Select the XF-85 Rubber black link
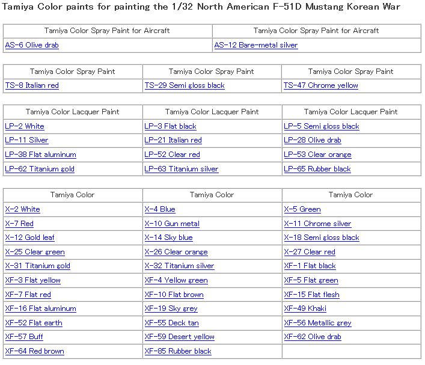Image resolution: width=425 pixels, height=365 pixels. pyautogui.click(x=178, y=351)
